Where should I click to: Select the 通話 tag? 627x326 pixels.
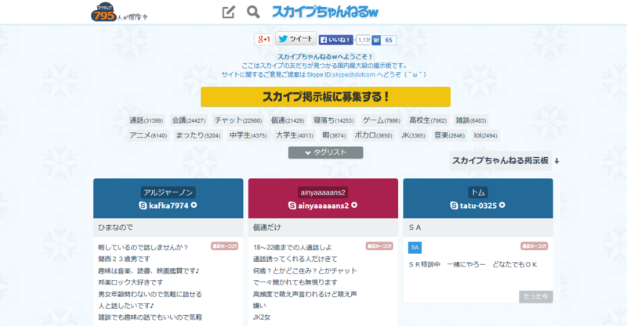pyautogui.click(x=146, y=120)
